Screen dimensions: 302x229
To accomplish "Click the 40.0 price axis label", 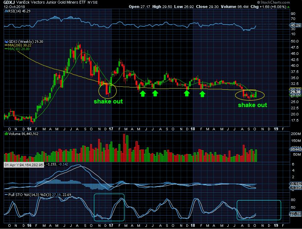I will [295, 66].
